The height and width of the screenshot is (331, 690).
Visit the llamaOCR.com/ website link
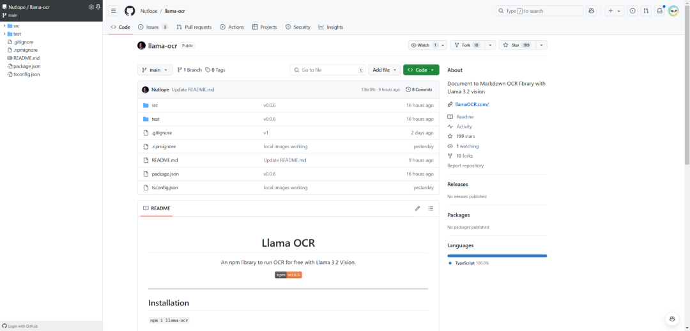pyautogui.click(x=471, y=105)
